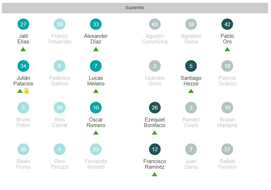The width and height of the screenshot is (271, 190).
Task: Click green substitution arrow under Julián Palacios
Action: (20, 91)
